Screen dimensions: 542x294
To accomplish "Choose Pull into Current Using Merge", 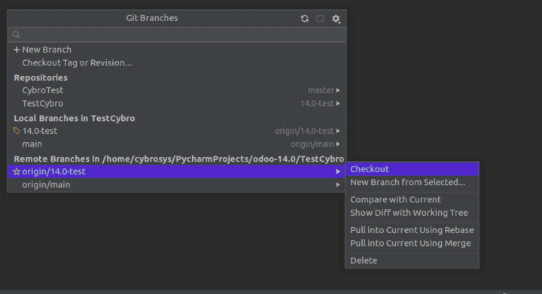I will (412, 243).
